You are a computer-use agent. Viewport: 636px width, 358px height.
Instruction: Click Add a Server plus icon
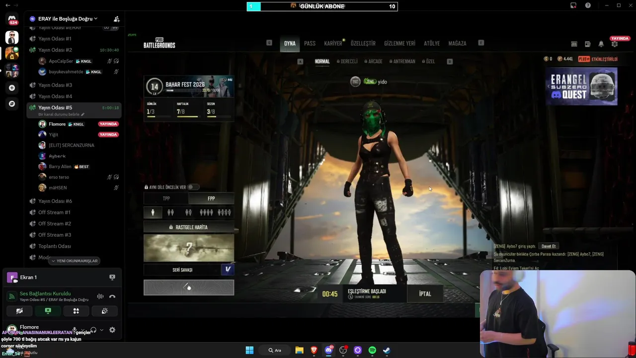pyautogui.click(x=12, y=88)
